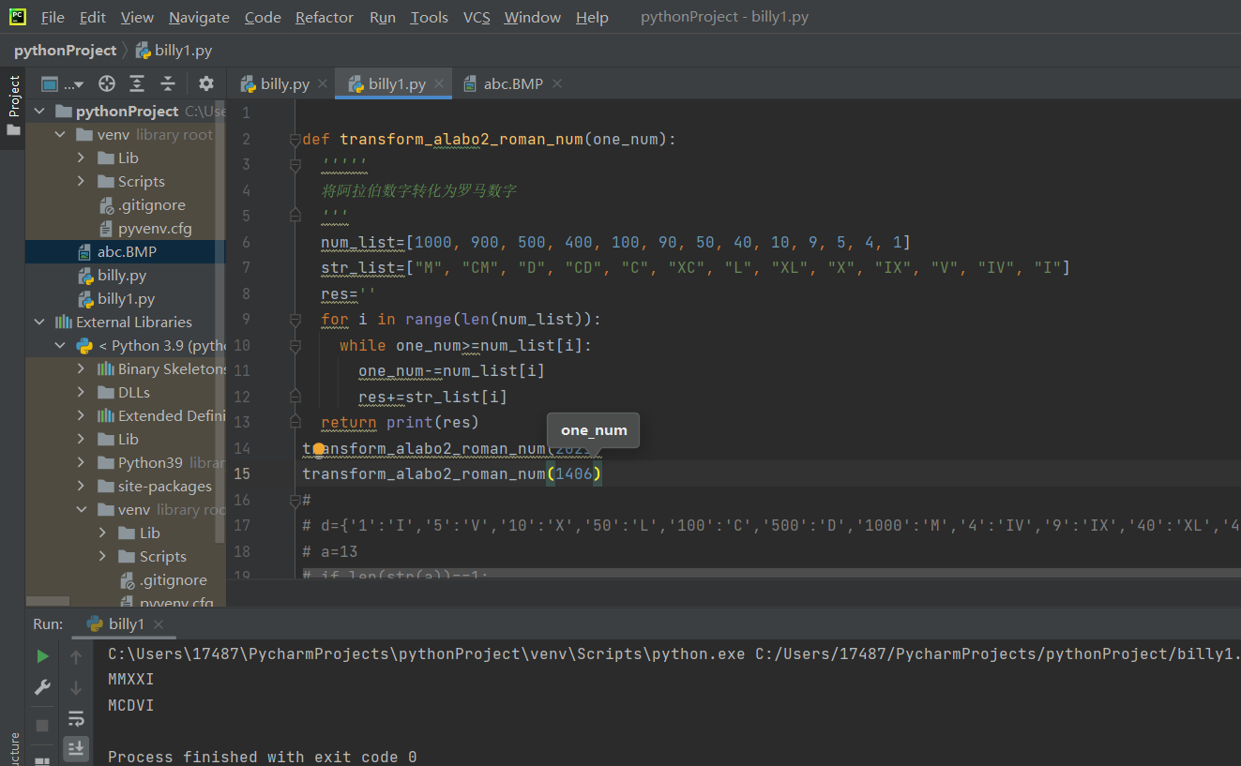Toggle scroll to end in Run console

click(76, 747)
